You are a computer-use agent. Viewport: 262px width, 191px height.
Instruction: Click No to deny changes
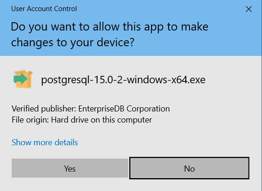click(x=190, y=168)
